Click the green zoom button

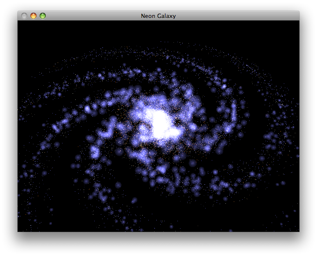(43, 16)
